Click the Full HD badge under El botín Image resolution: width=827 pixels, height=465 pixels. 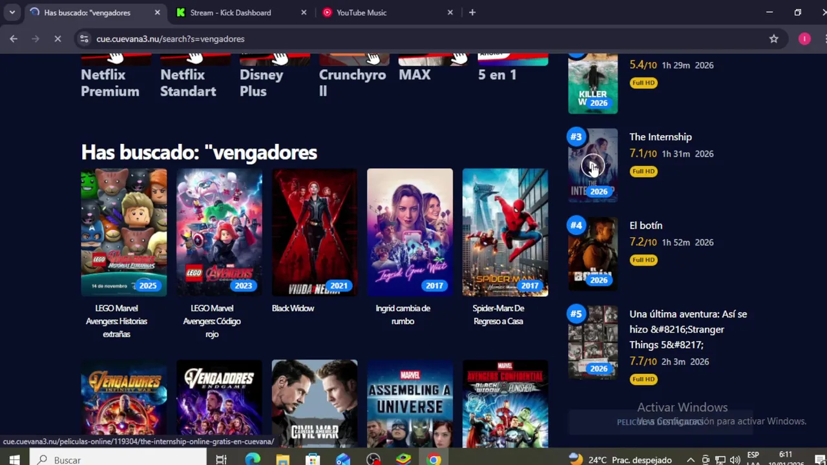[644, 260]
